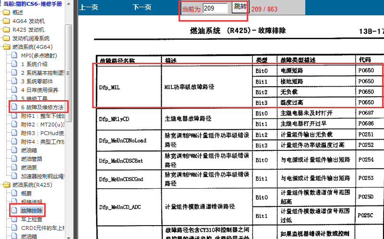Viewport: 384px width, 239px height.
Task: Click the document icon beside 附件3:PCHud
Action: (14, 133)
